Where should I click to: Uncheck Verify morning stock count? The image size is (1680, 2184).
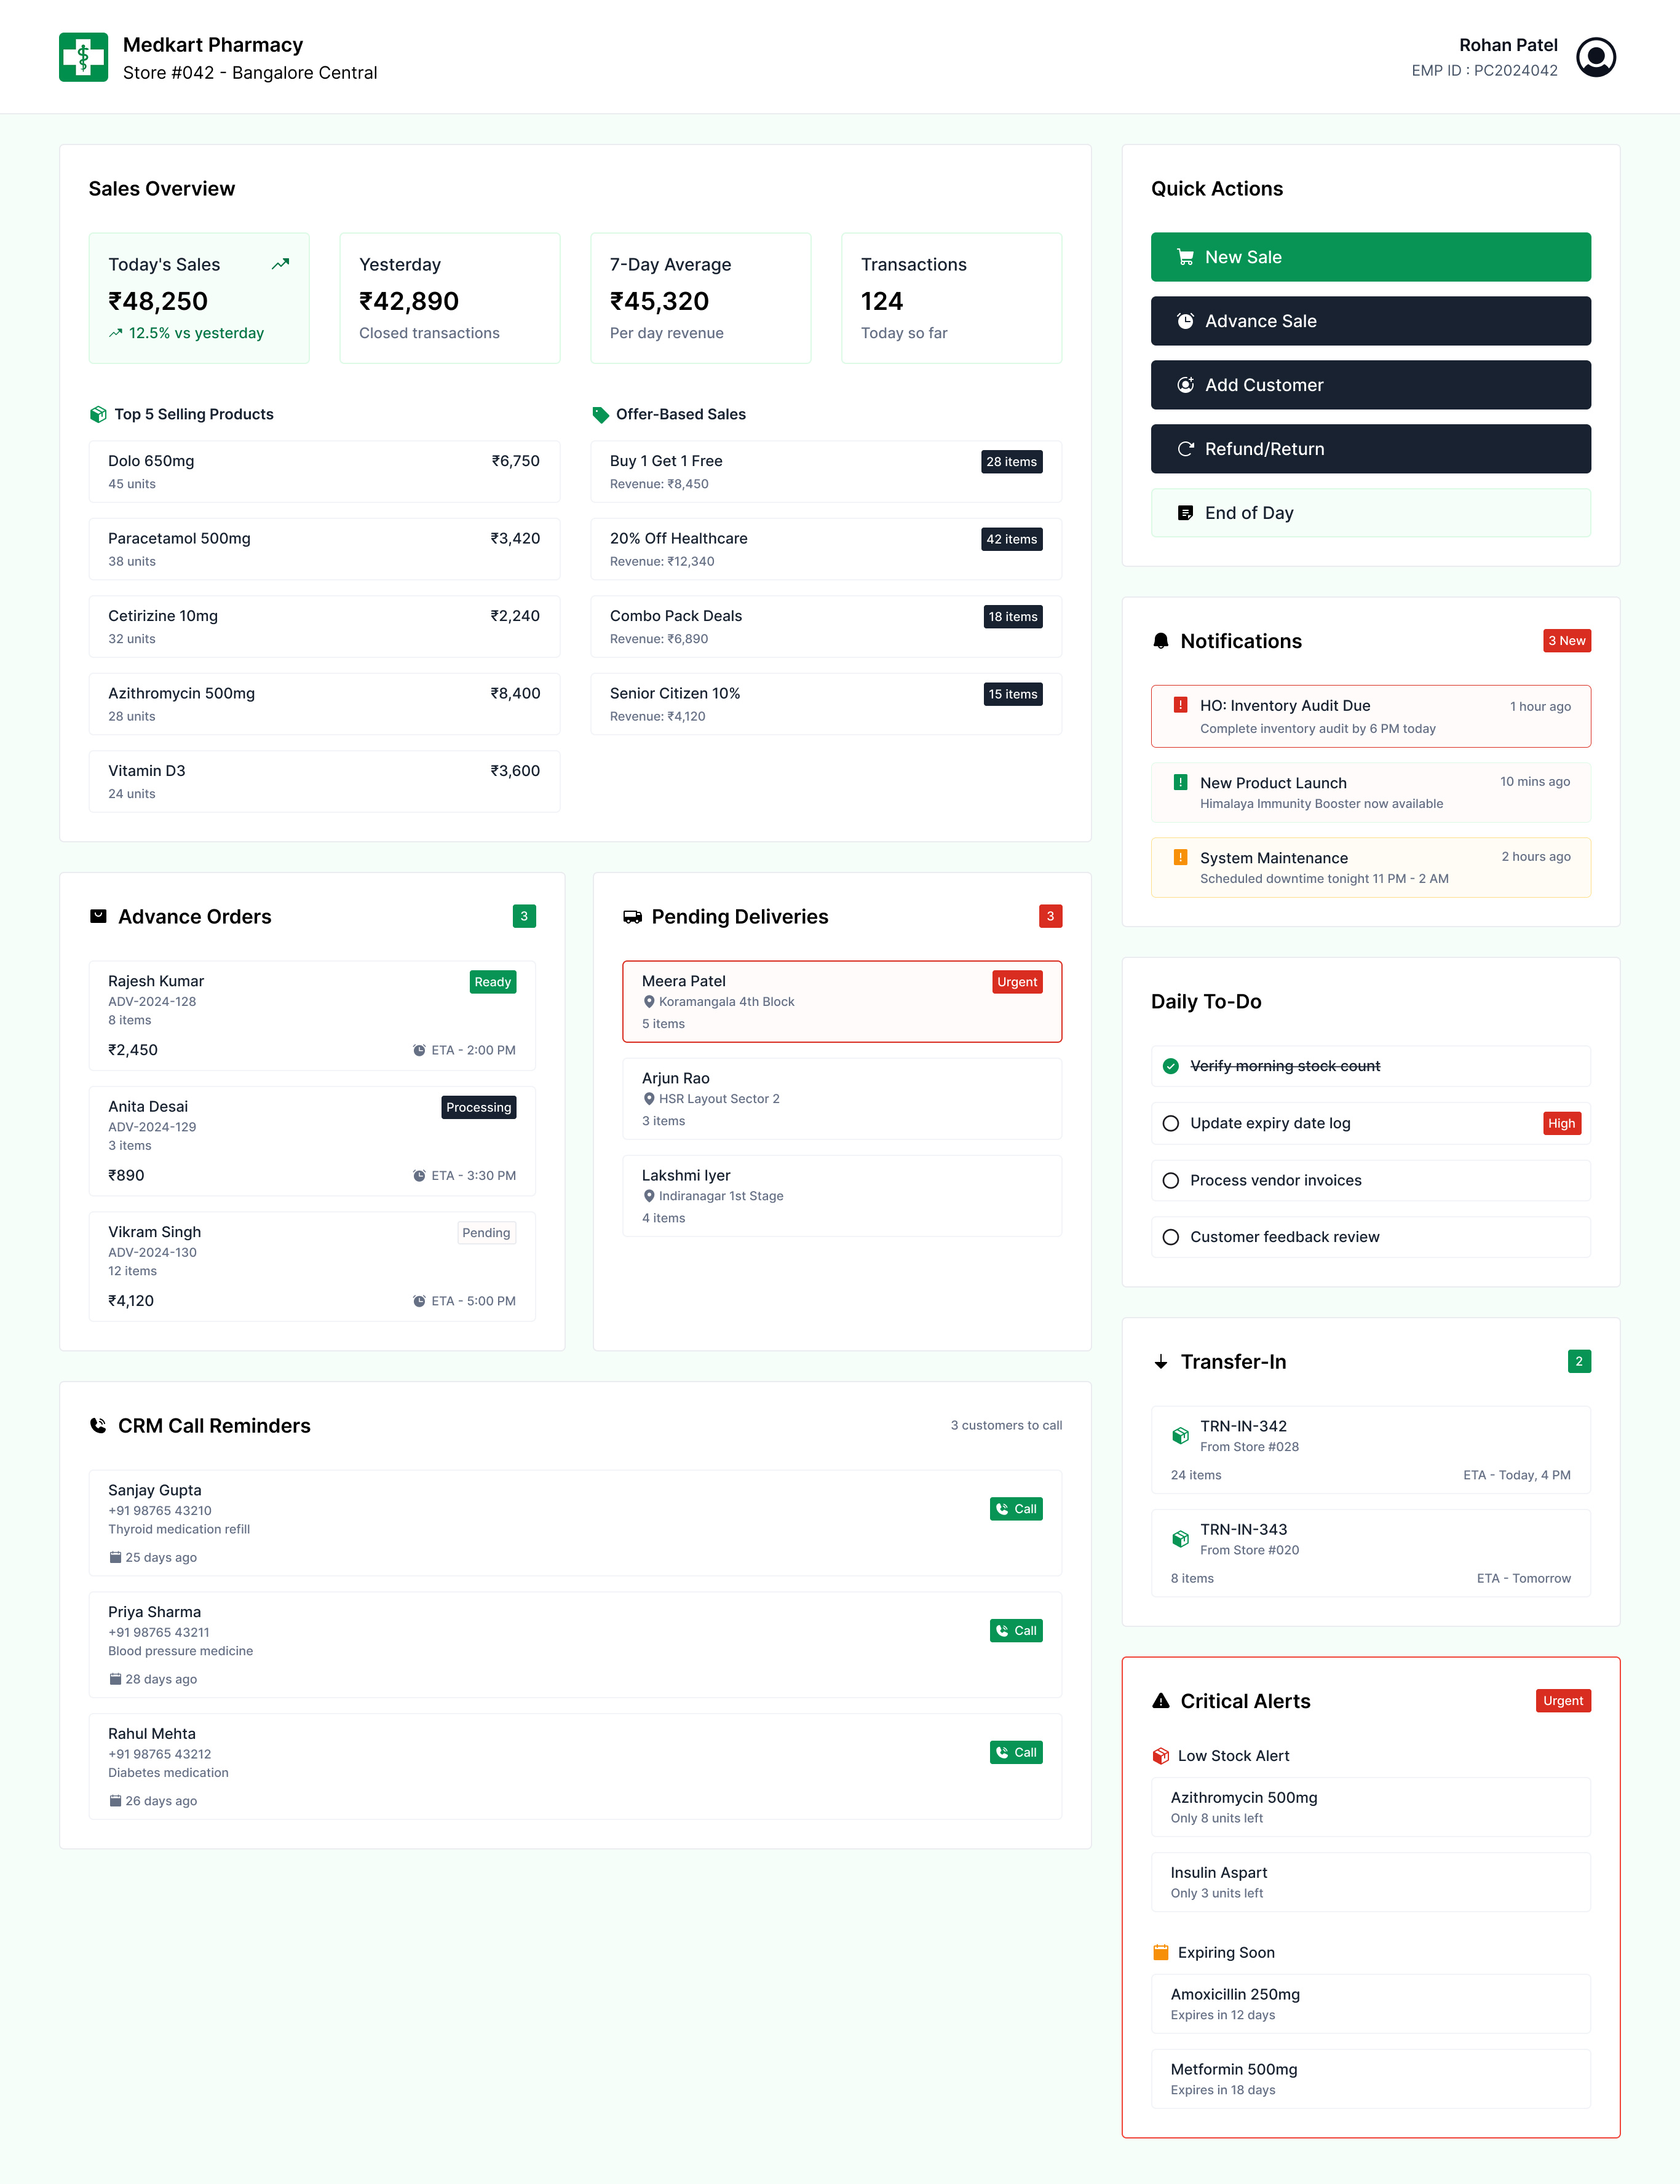point(1170,1066)
